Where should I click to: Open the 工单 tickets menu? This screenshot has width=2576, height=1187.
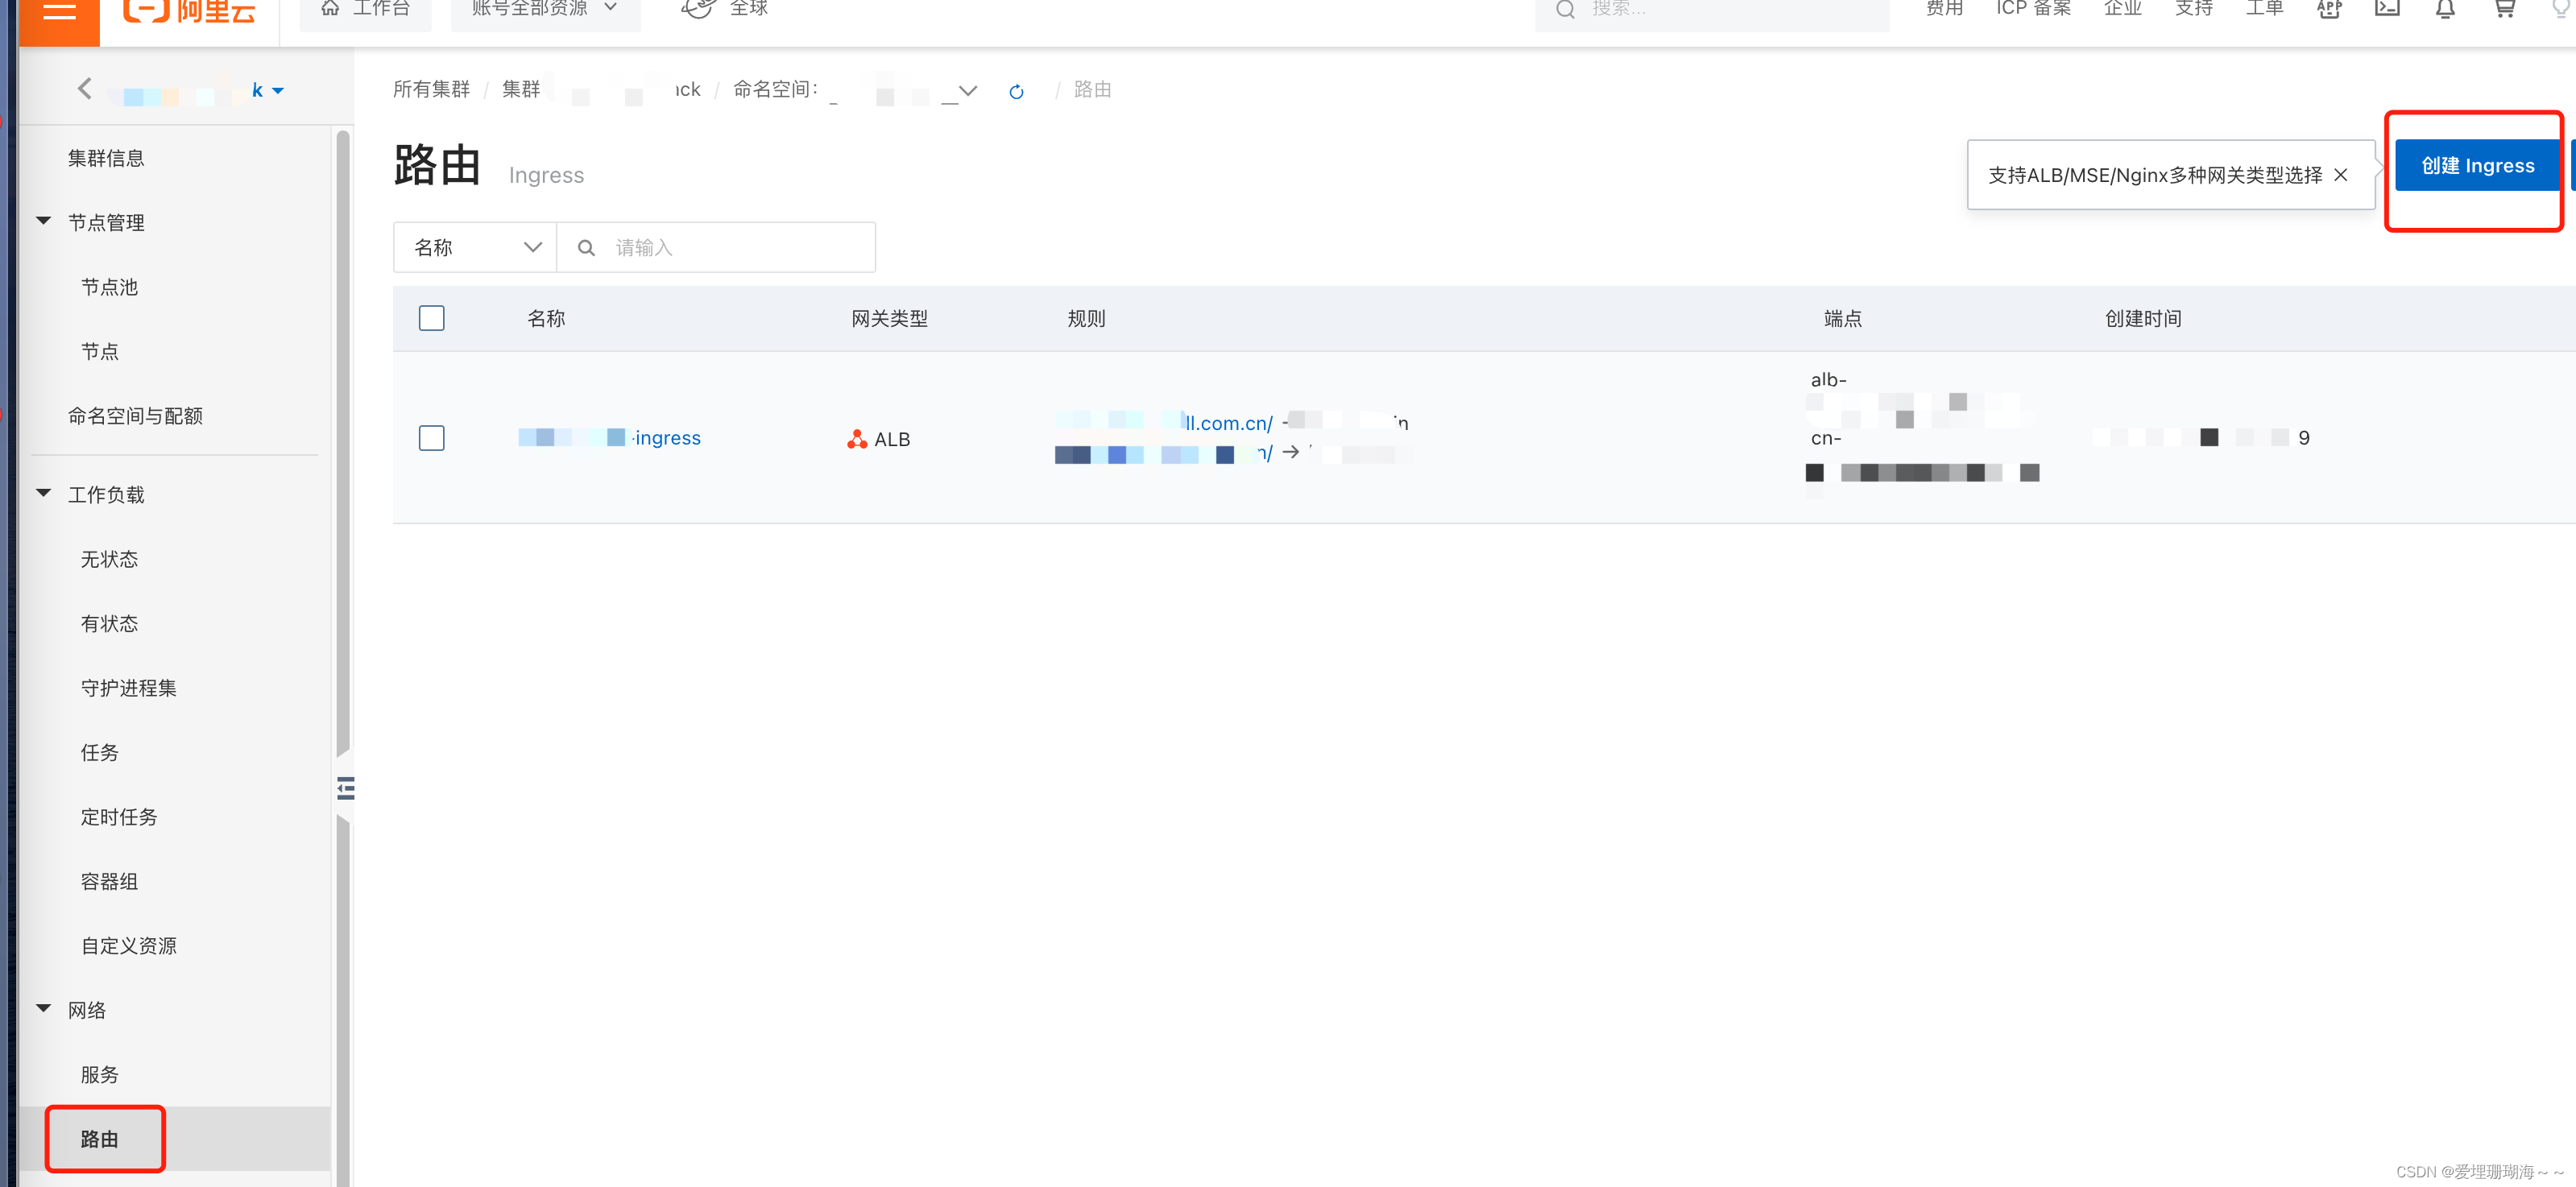(2264, 10)
